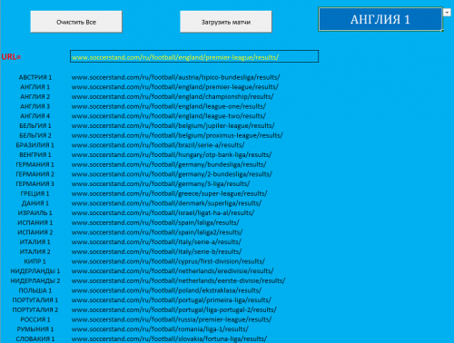The height and width of the screenshot is (343, 454).
Task: Select the НИДЕРЛАНДЫ 2 label cell
Action: click(35, 280)
